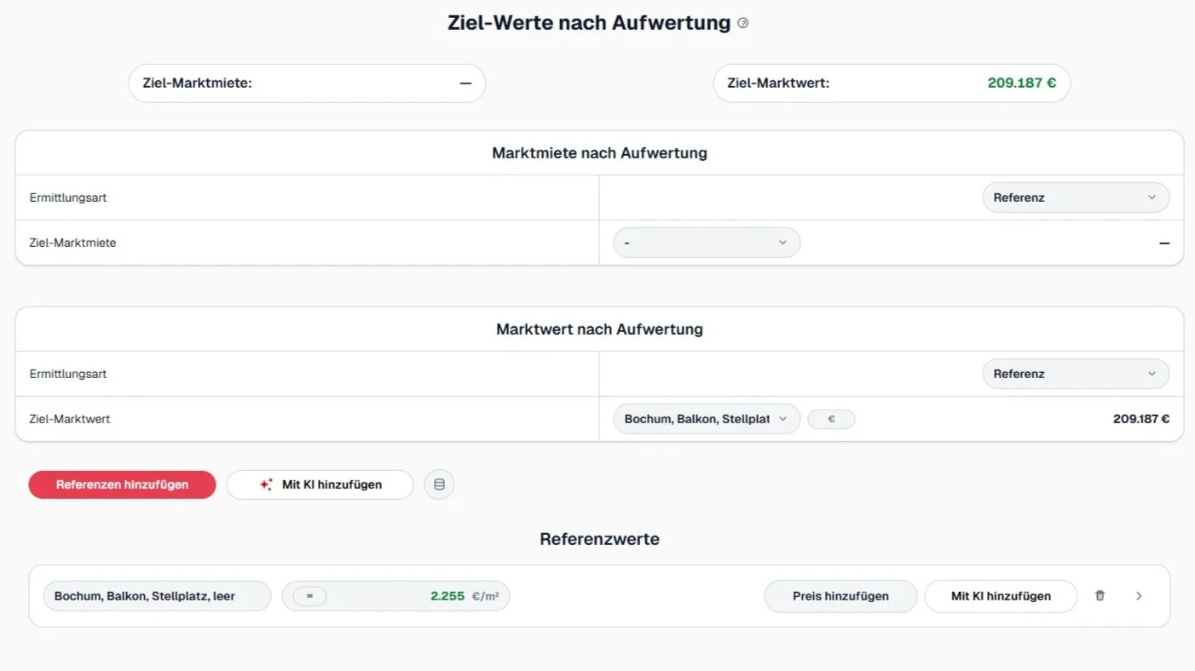Click Mit KI hinzufügen in reference row
This screenshot has width=1195, height=671.
point(1001,596)
